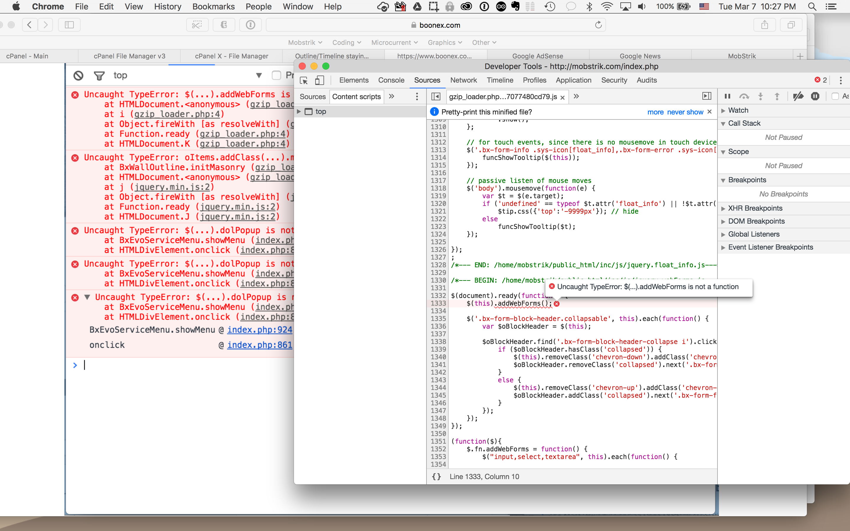The width and height of the screenshot is (850, 531).
Task: Click the clear console icon
Action: pyautogui.click(x=78, y=76)
